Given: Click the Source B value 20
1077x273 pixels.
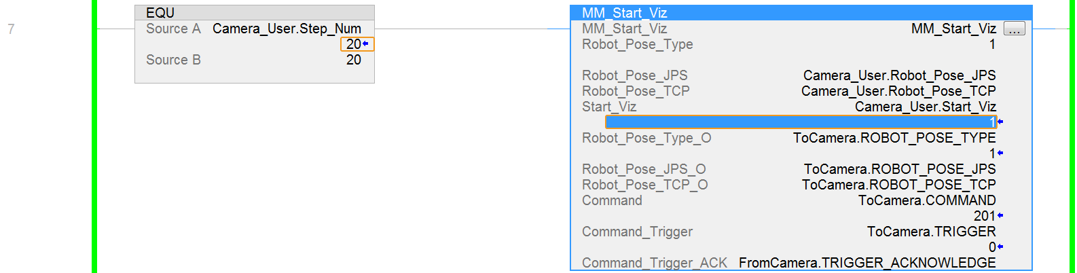Looking at the screenshot, I should pos(354,60).
